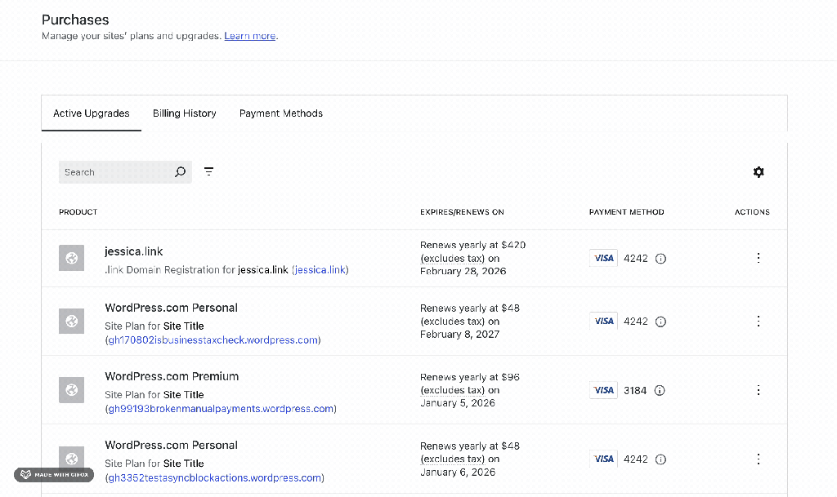Viewport: 837px width, 497px height.
Task: Follow the Learn more link
Action: pyautogui.click(x=250, y=36)
